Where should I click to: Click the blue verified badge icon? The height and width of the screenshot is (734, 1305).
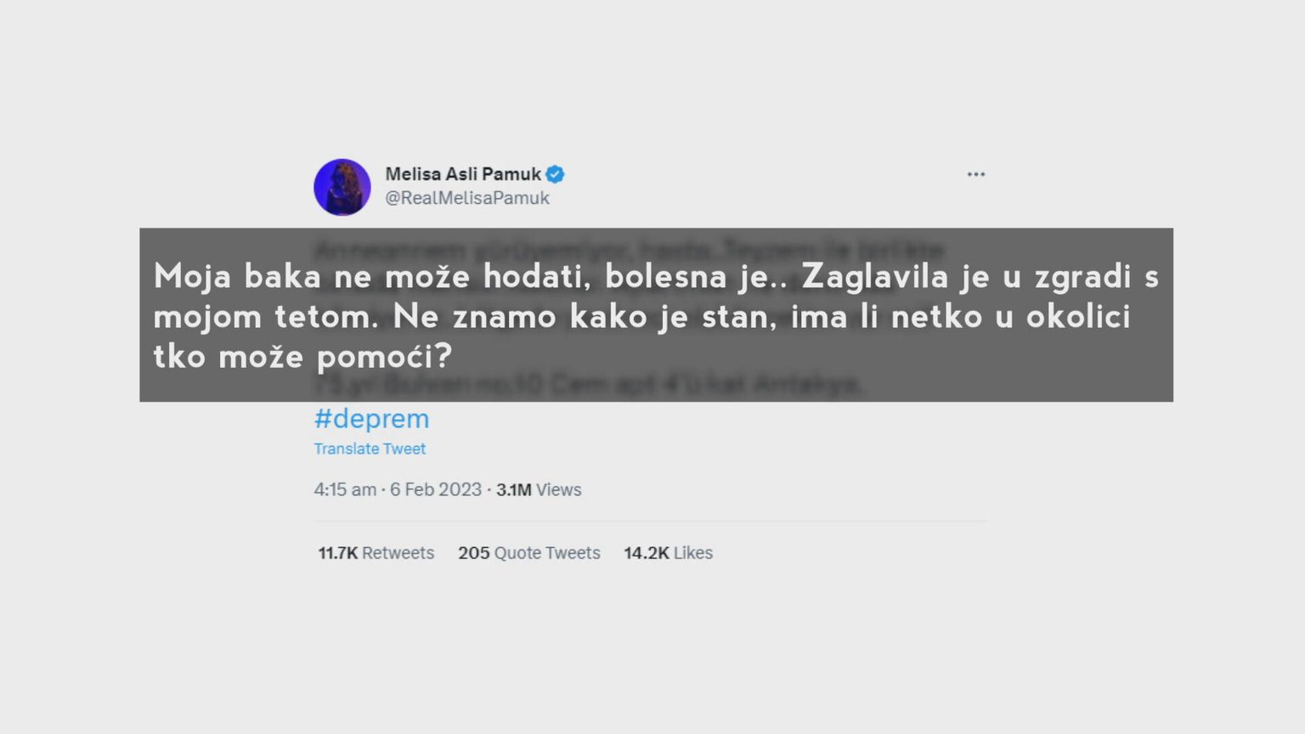(555, 174)
